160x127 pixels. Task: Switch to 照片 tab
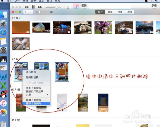100,12
